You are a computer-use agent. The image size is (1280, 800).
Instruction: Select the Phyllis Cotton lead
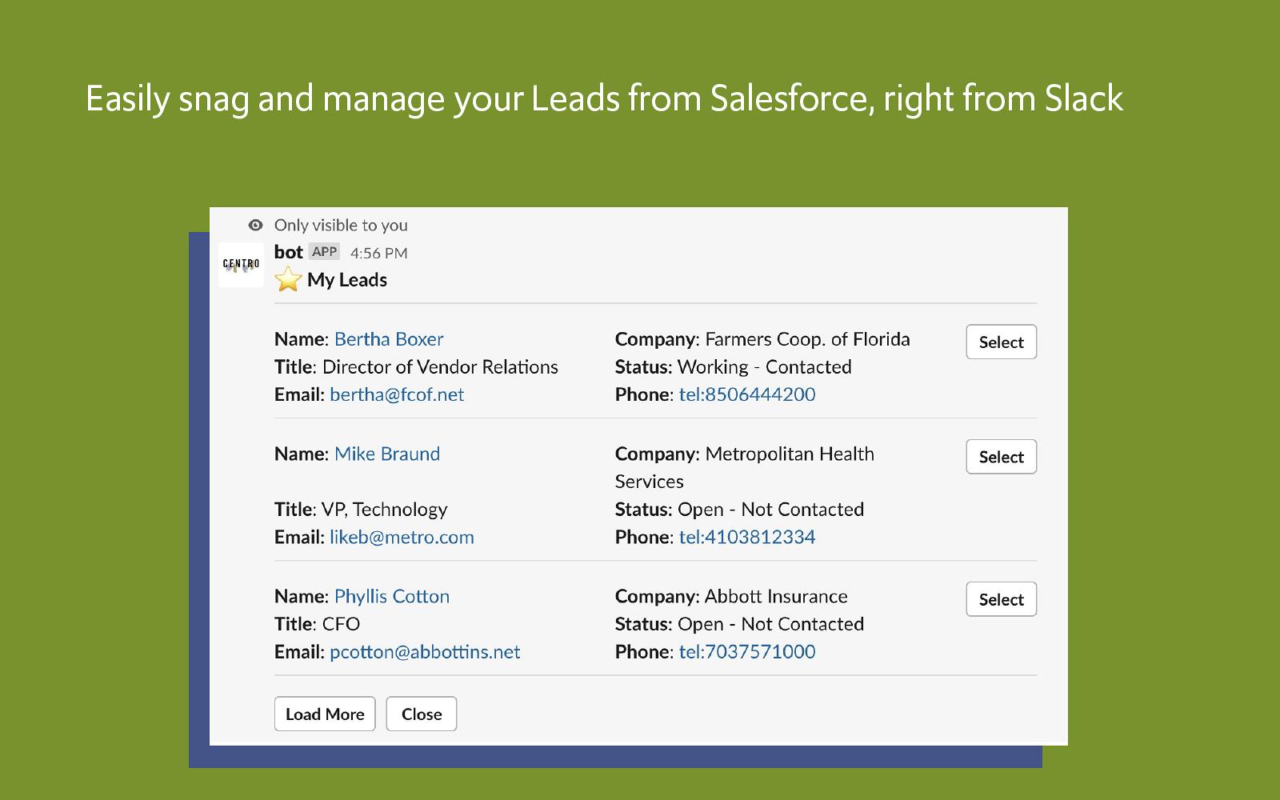pos(1001,599)
